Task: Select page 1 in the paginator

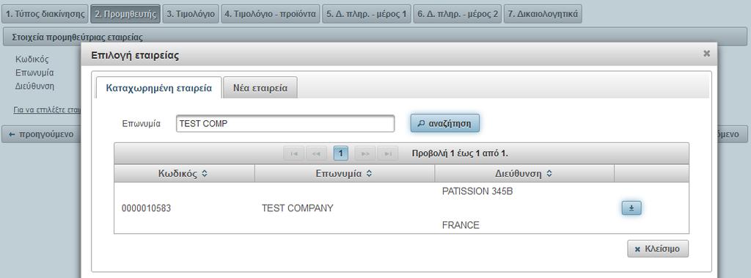Action: tap(340, 153)
